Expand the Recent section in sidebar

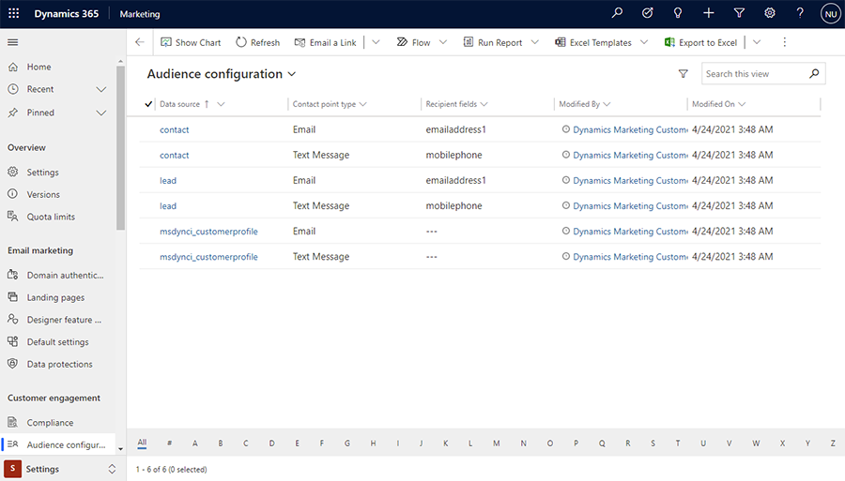pyautogui.click(x=101, y=89)
